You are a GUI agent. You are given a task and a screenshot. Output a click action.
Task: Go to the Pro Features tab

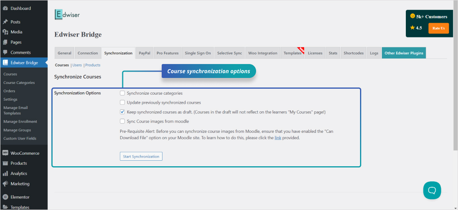168,53
